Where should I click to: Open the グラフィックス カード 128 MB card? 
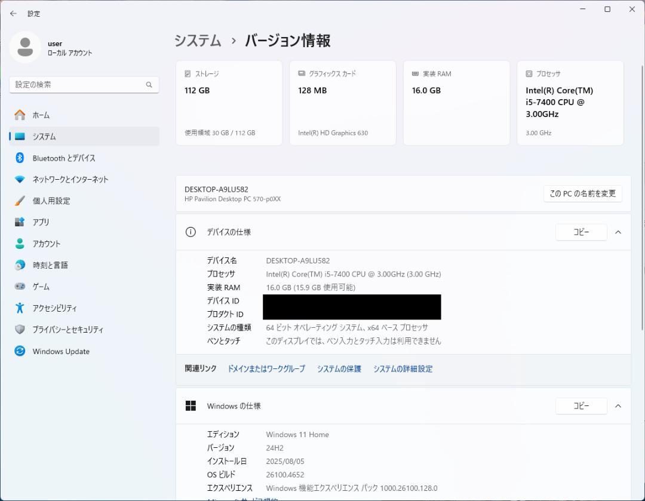click(x=343, y=103)
